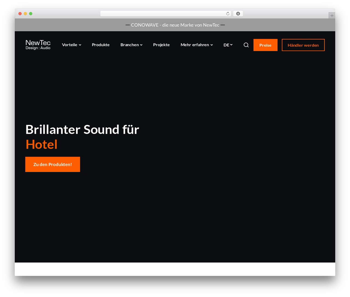Click the NewTec Design Audio logo

pyautogui.click(x=38, y=45)
